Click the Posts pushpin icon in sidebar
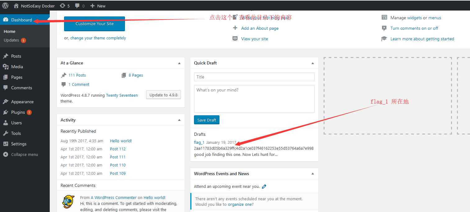The width and height of the screenshot is (470, 212). [6, 56]
